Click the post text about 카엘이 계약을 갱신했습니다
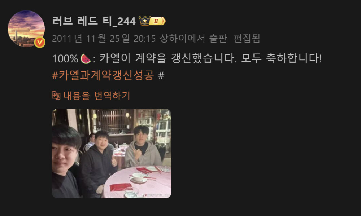 (168, 58)
